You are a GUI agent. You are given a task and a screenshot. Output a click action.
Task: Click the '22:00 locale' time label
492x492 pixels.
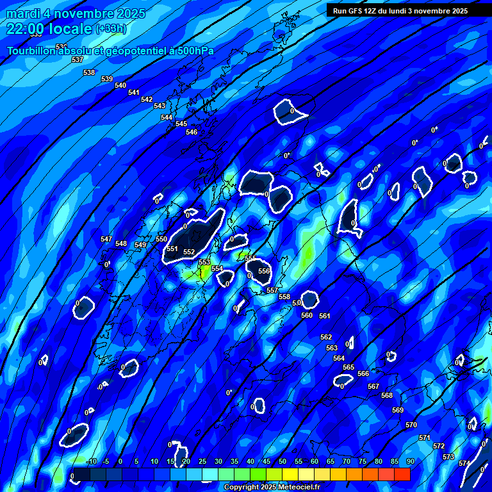click(x=49, y=29)
